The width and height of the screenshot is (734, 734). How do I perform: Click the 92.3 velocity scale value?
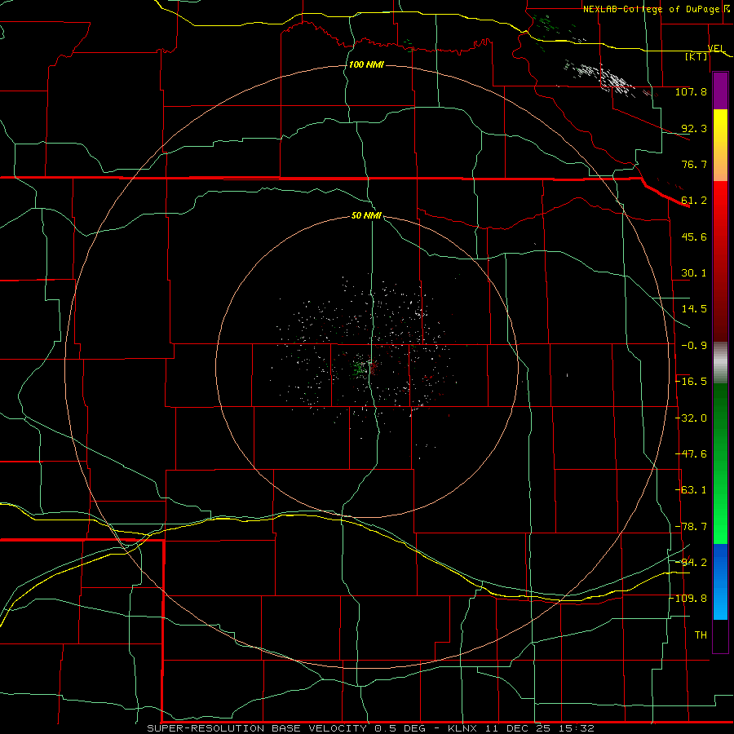(x=694, y=128)
